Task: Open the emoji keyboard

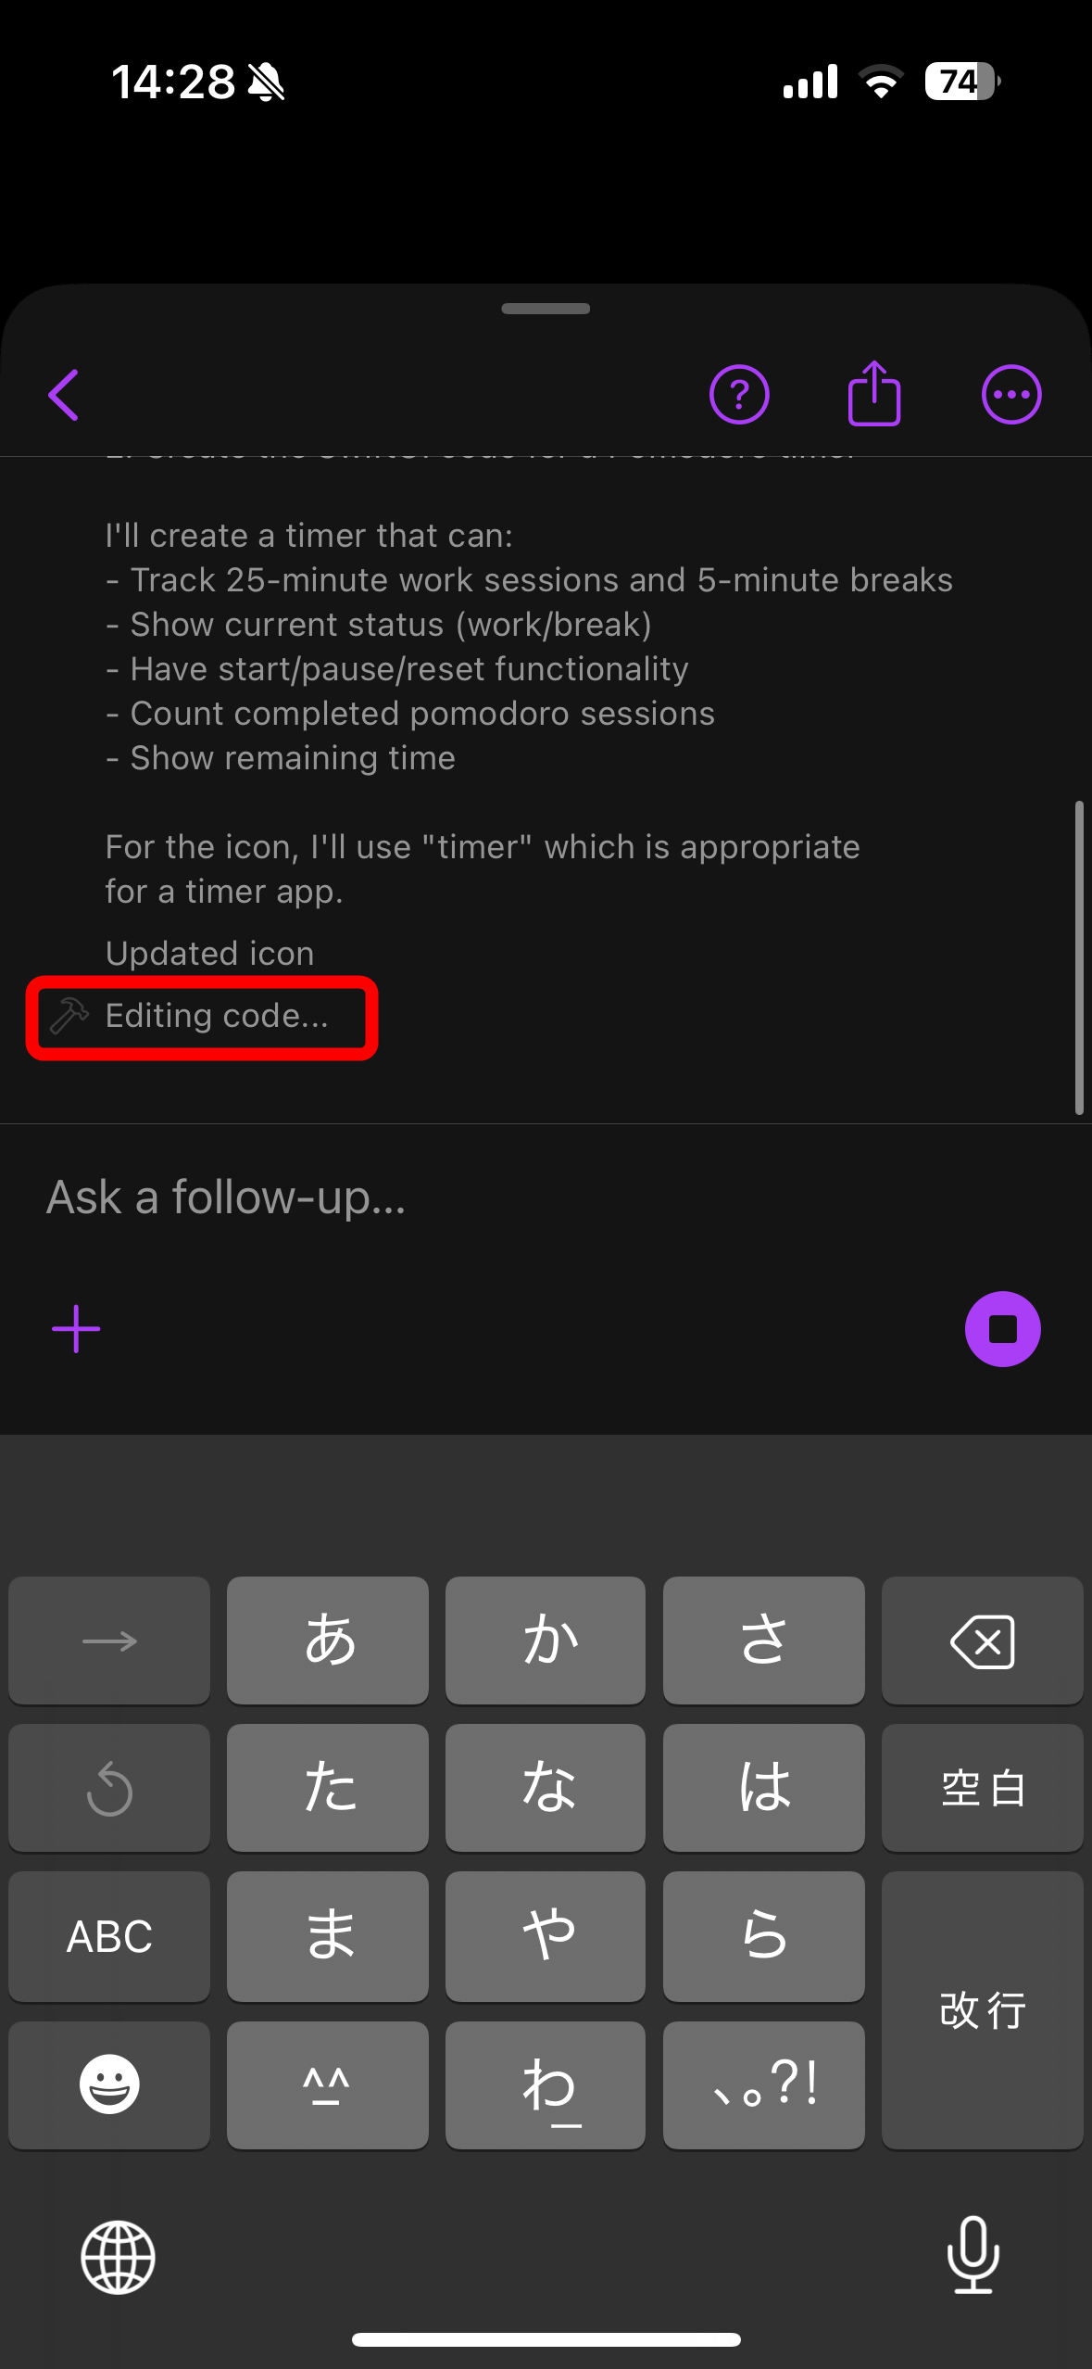Action: (x=109, y=2084)
